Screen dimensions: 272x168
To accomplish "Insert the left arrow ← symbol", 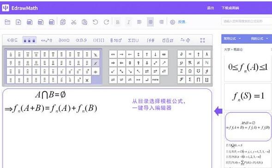I will pos(130,54).
